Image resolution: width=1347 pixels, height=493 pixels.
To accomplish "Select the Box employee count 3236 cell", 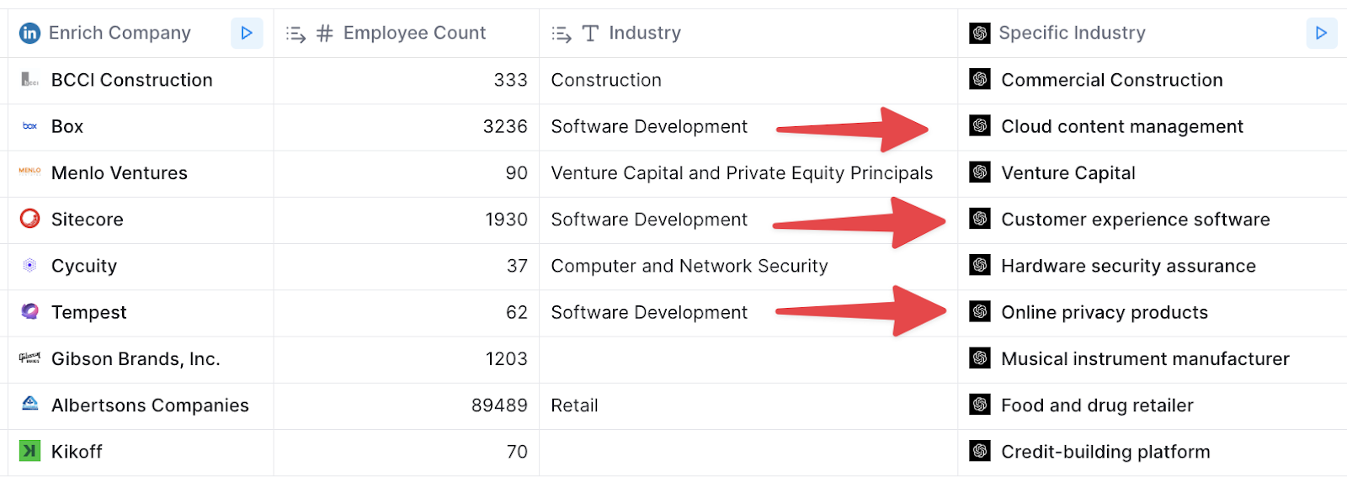I will [x=407, y=127].
